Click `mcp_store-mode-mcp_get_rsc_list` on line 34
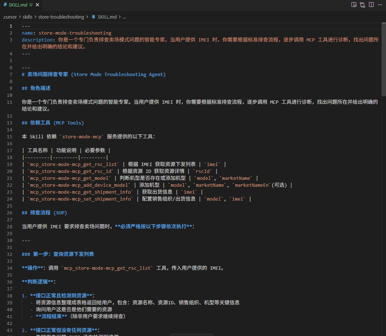Image resolution: width=386 pixels, height=336 pixels. click(107, 268)
